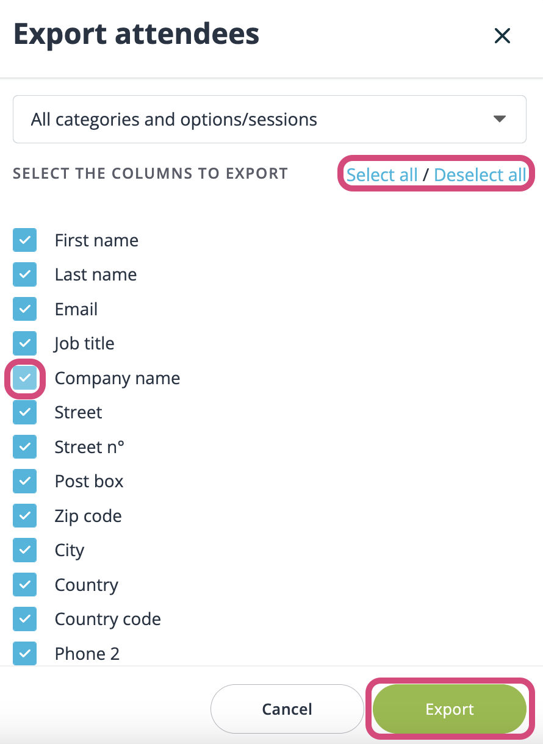543x744 pixels.
Task: Toggle the City column checkbox
Action: click(24, 550)
